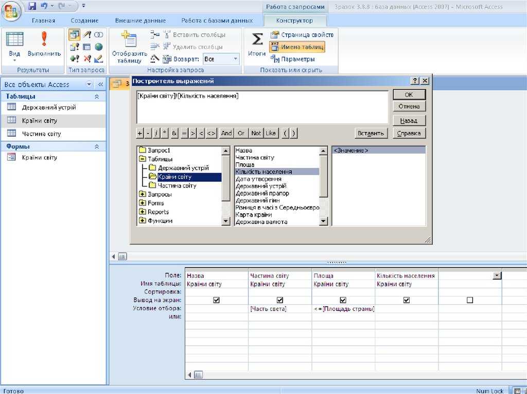Choose the Data Definition query icon
Screen dimensions: 527x394
pos(98,59)
